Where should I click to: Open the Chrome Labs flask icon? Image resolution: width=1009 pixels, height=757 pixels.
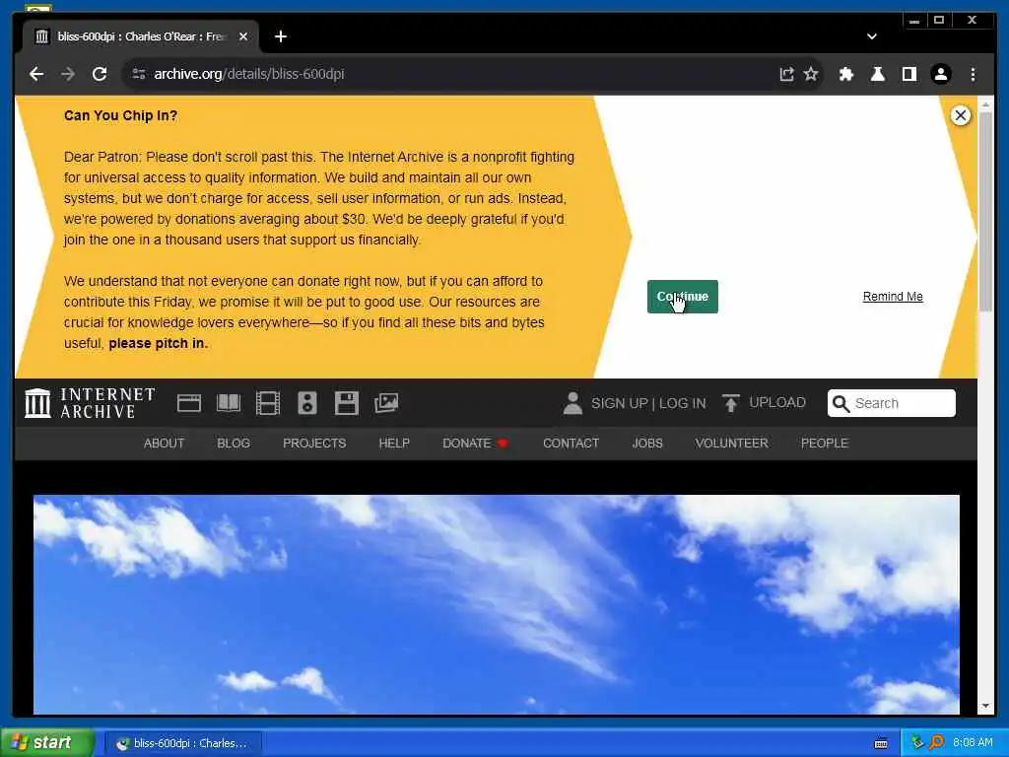[877, 74]
